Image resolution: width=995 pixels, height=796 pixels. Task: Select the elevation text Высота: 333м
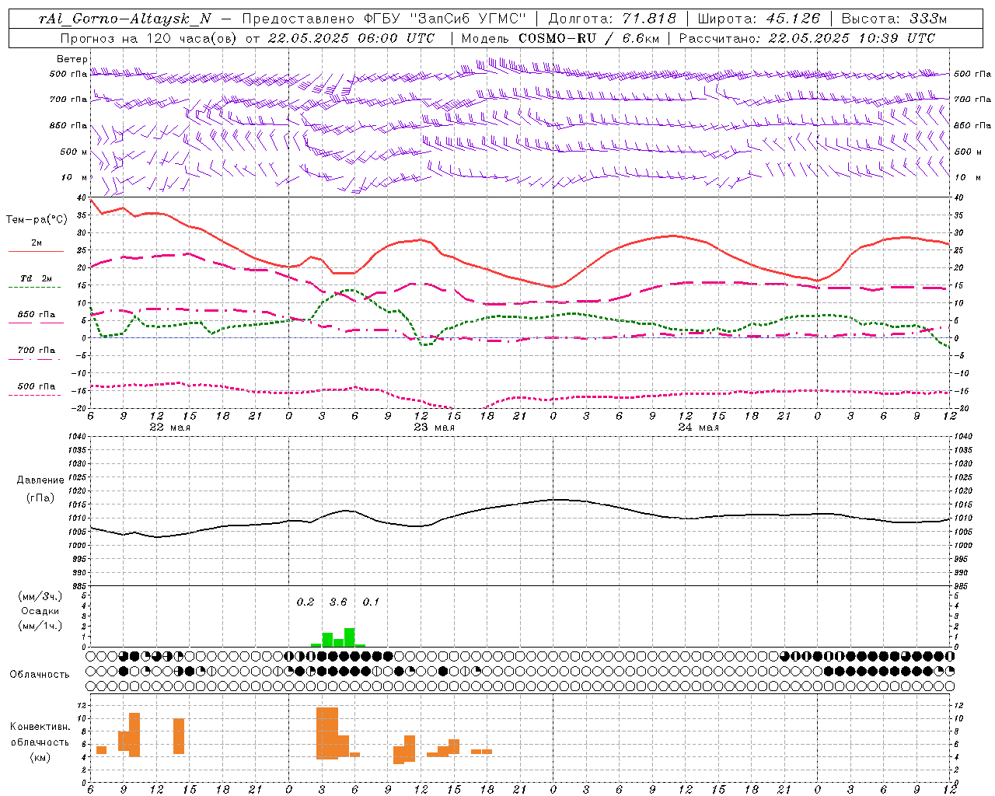click(895, 19)
